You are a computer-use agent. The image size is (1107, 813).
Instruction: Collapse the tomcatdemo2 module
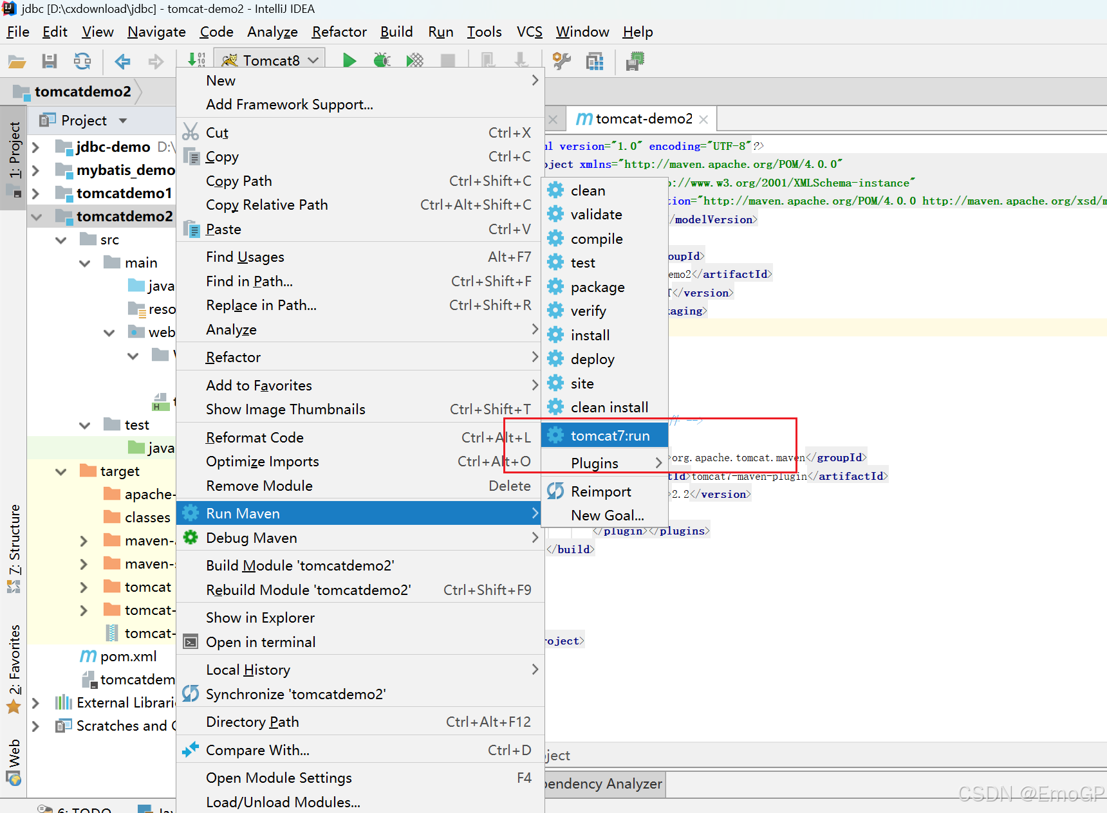[x=37, y=217]
